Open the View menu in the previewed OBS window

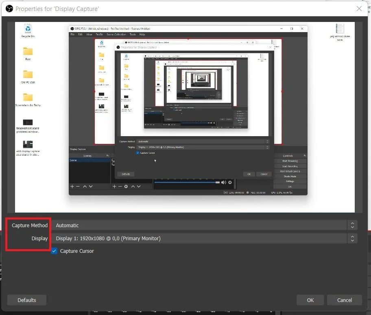point(89,34)
